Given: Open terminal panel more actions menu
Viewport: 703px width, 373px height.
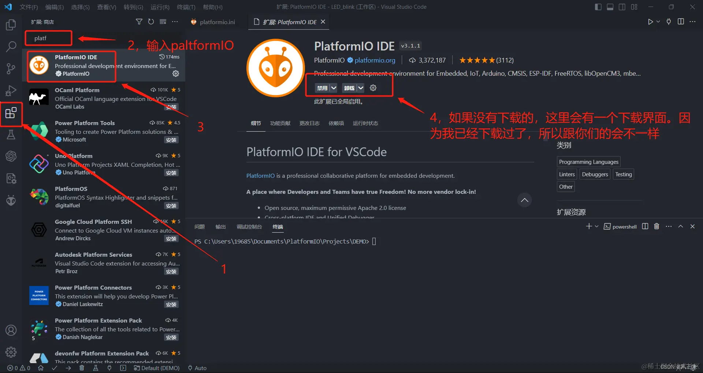Looking at the screenshot, I should (x=669, y=226).
